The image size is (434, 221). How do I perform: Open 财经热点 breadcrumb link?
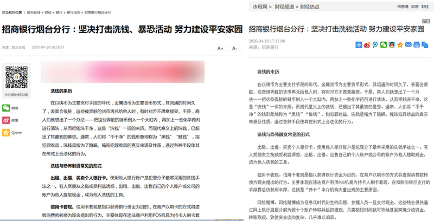point(310,6)
